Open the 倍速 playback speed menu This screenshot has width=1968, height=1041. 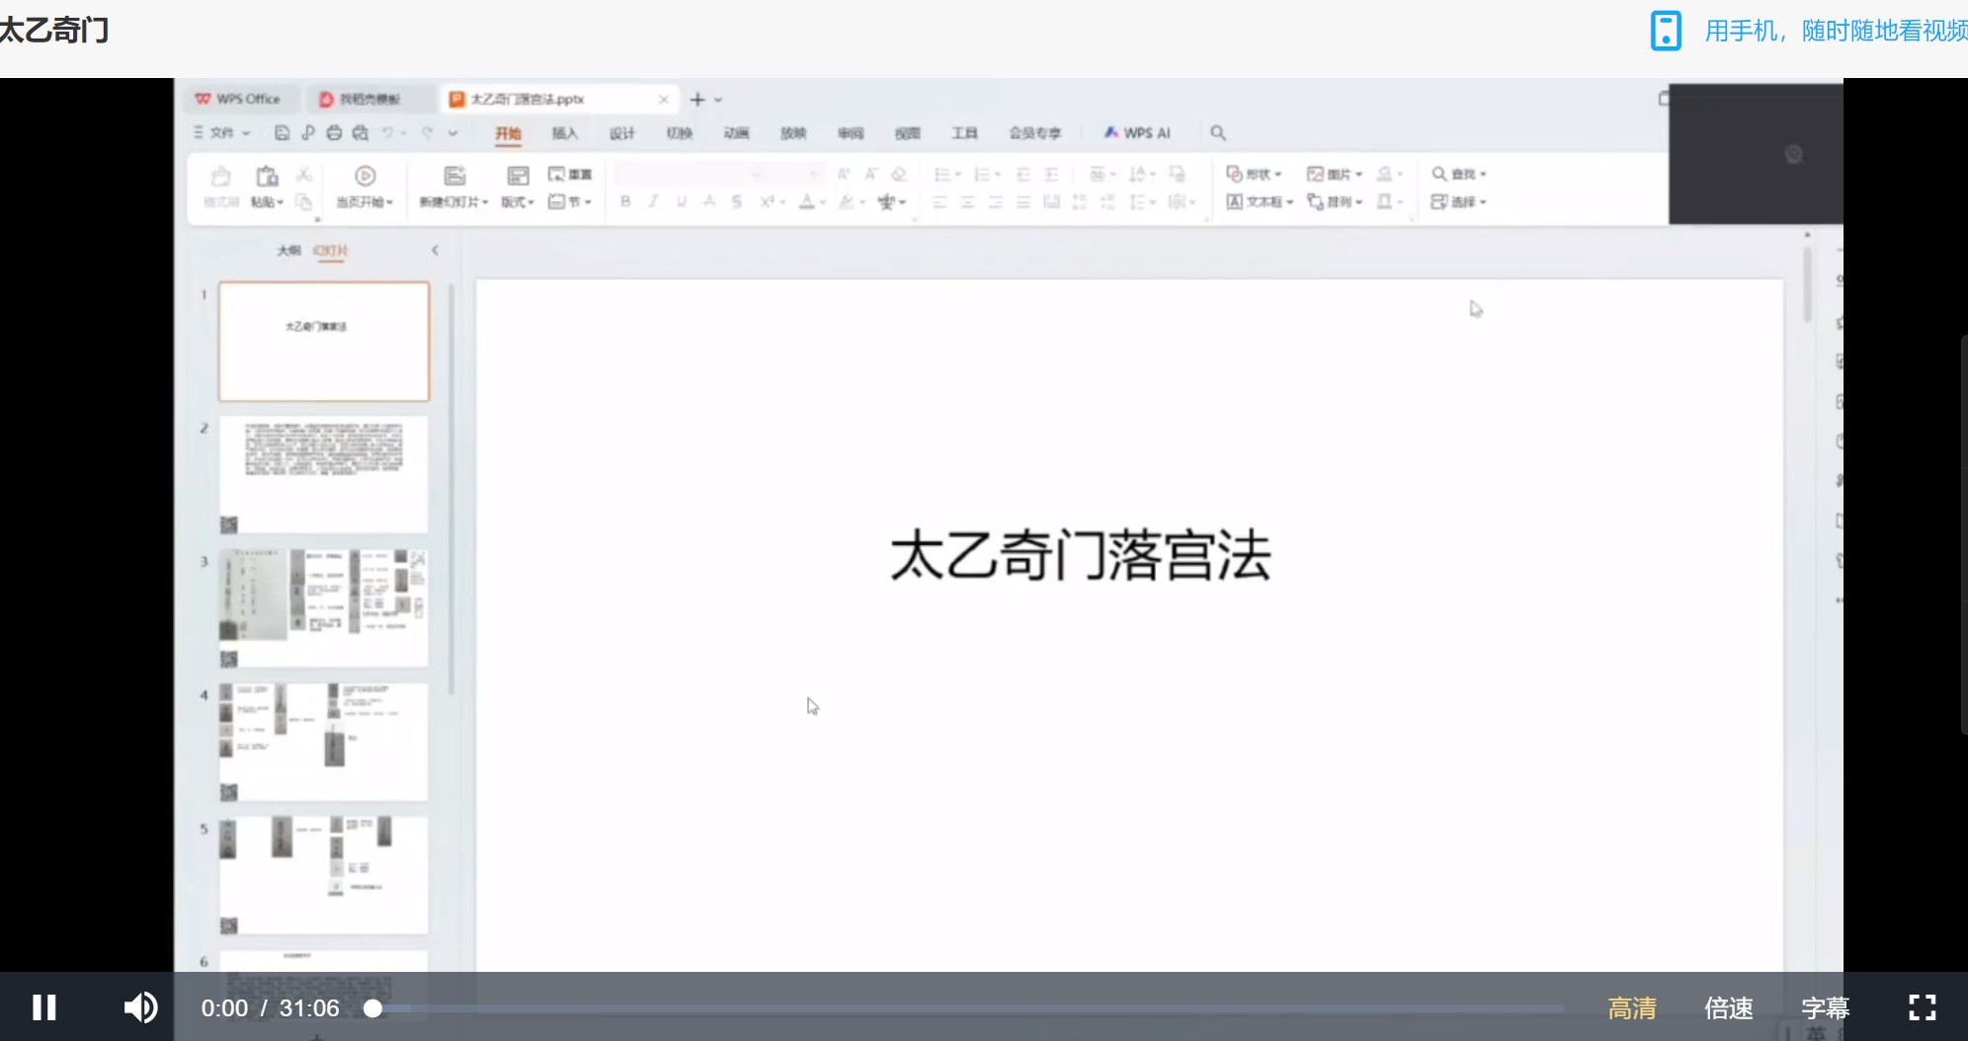tap(1728, 1007)
